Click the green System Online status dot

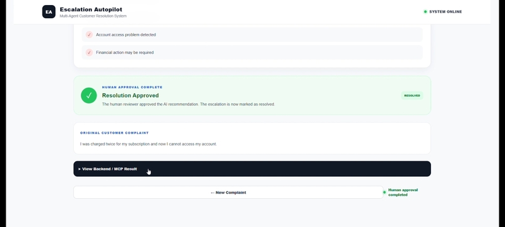click(x=425, y=12)
